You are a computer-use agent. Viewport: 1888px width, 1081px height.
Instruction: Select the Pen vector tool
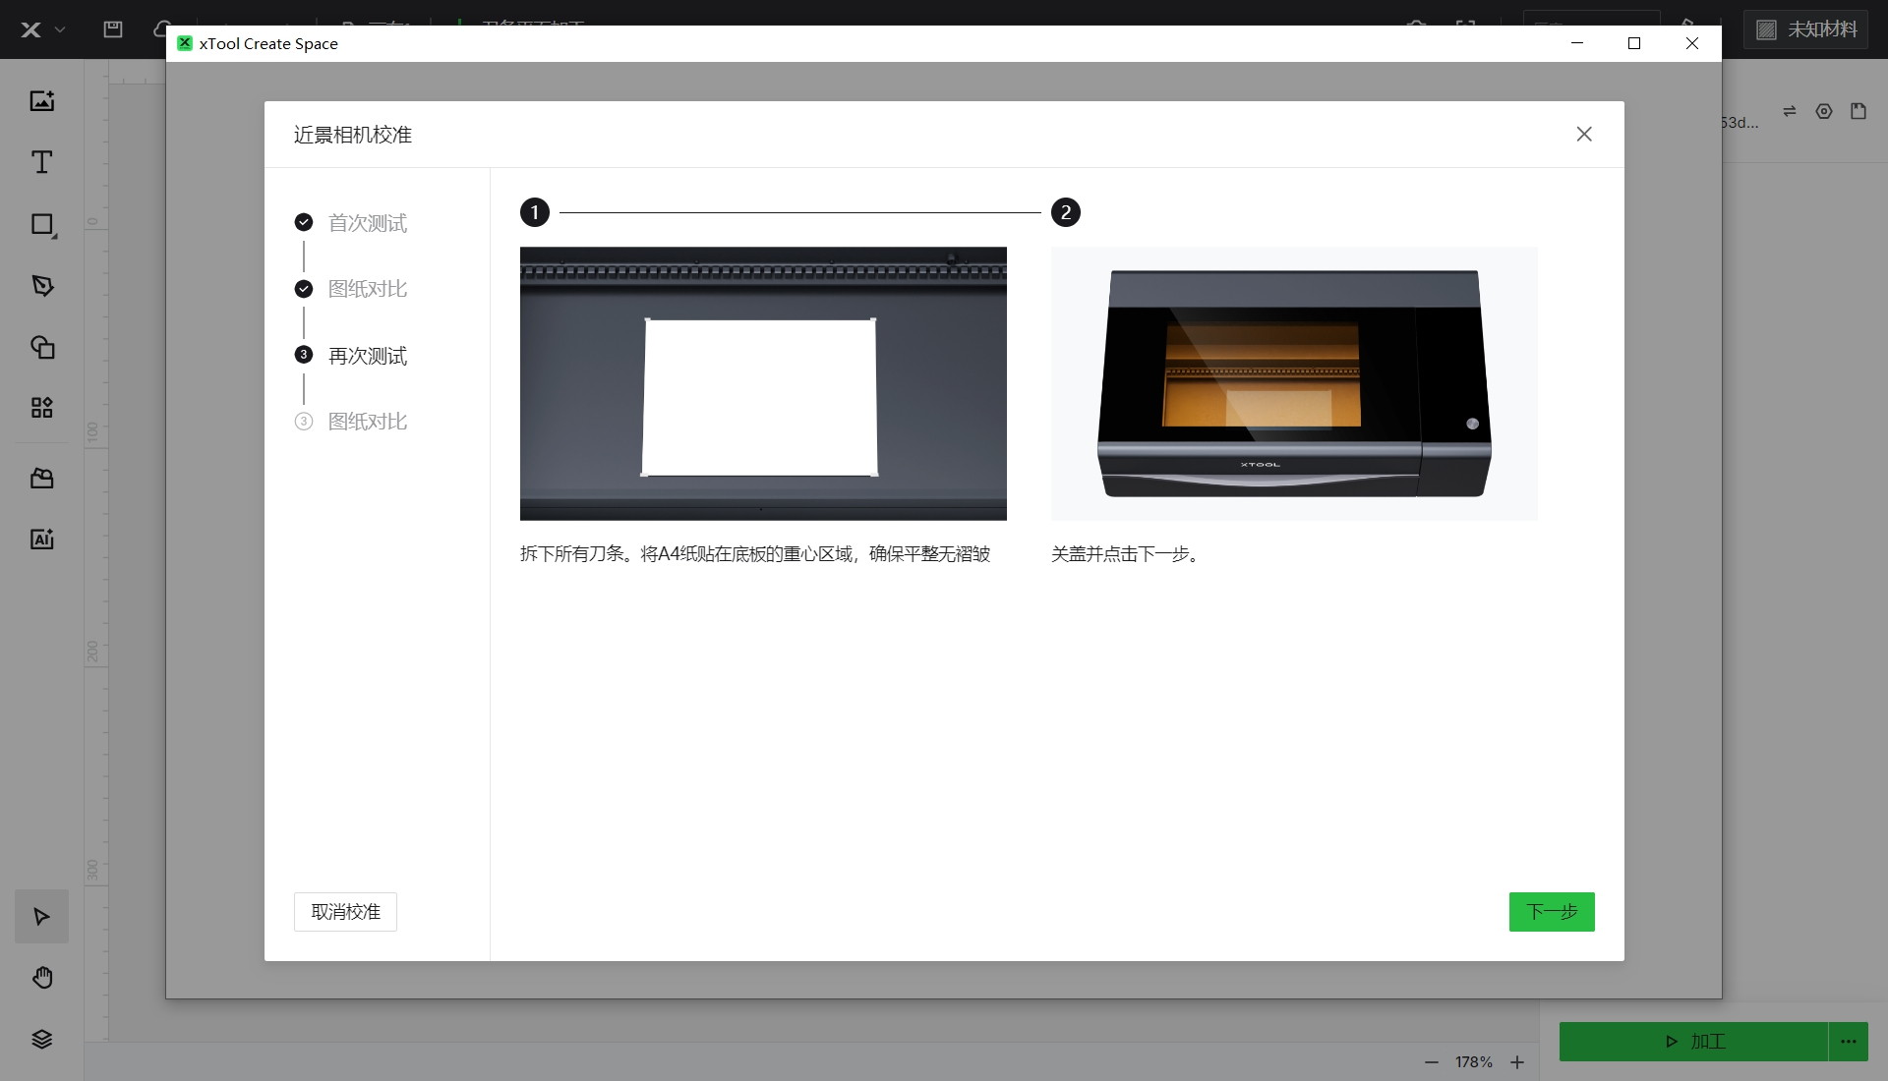[x=41, y=286]
